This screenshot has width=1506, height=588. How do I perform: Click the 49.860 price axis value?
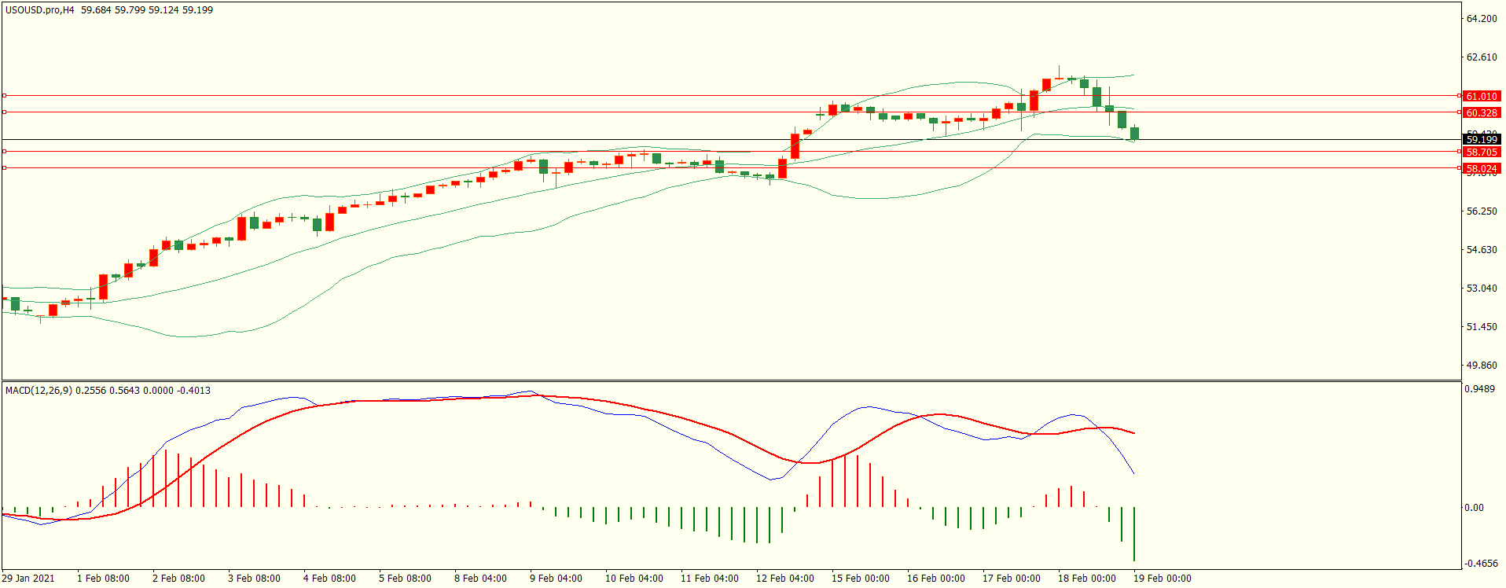1482,365
